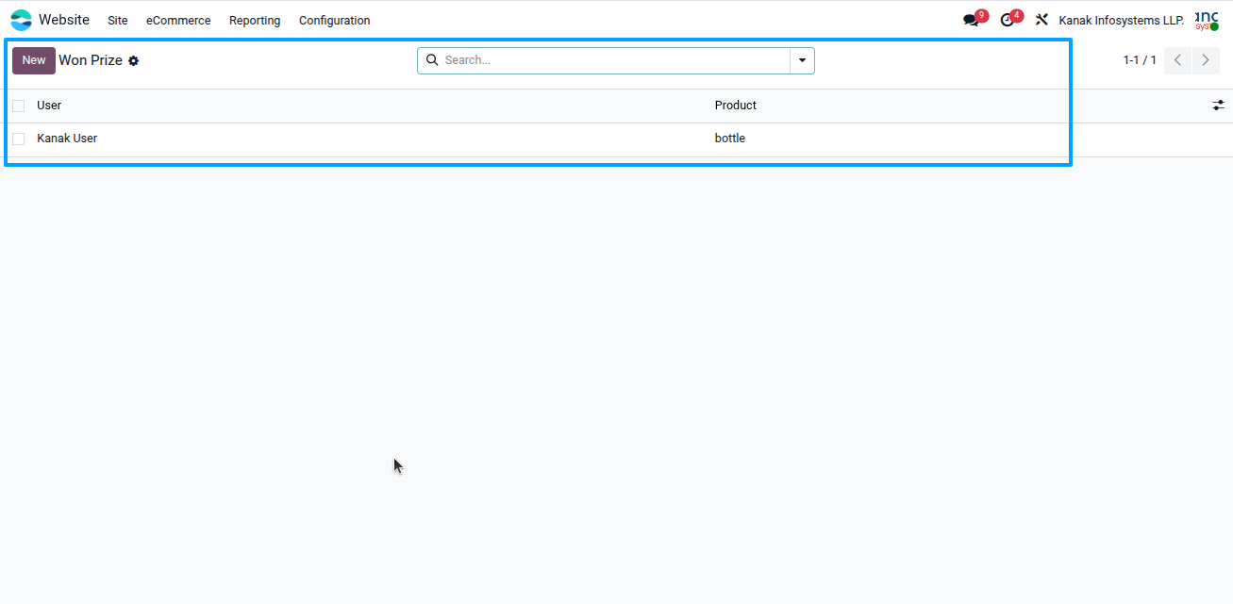Open the activities clock icon
1233x604 pixels.
point(1007,20)
